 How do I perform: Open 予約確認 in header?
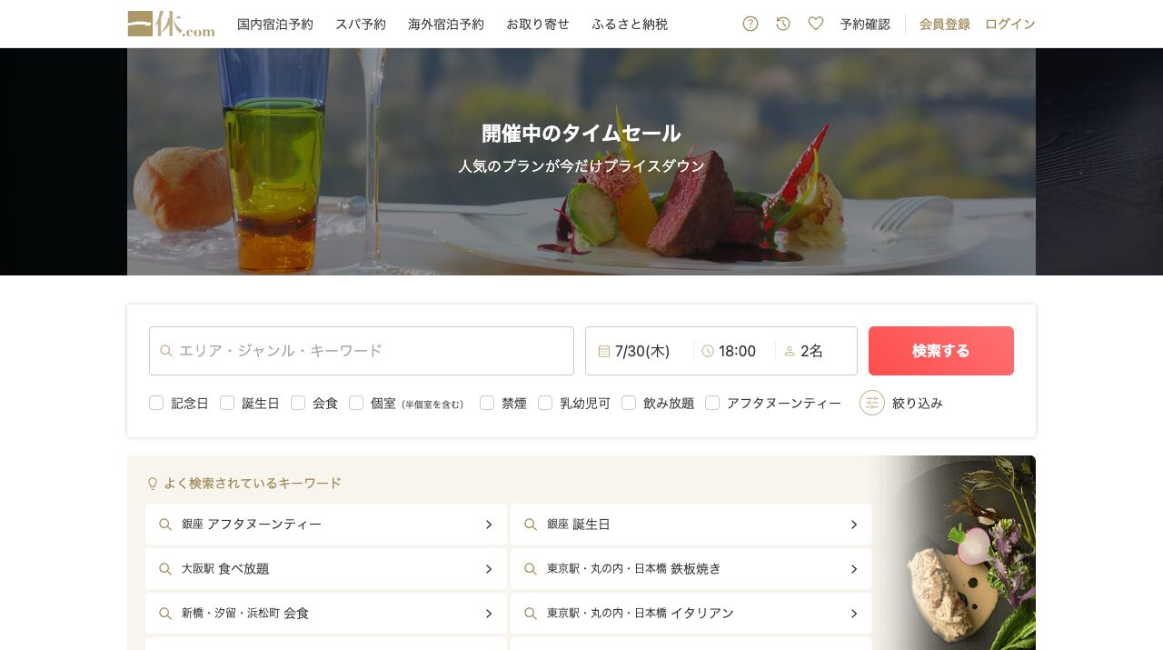pos(865,25)
